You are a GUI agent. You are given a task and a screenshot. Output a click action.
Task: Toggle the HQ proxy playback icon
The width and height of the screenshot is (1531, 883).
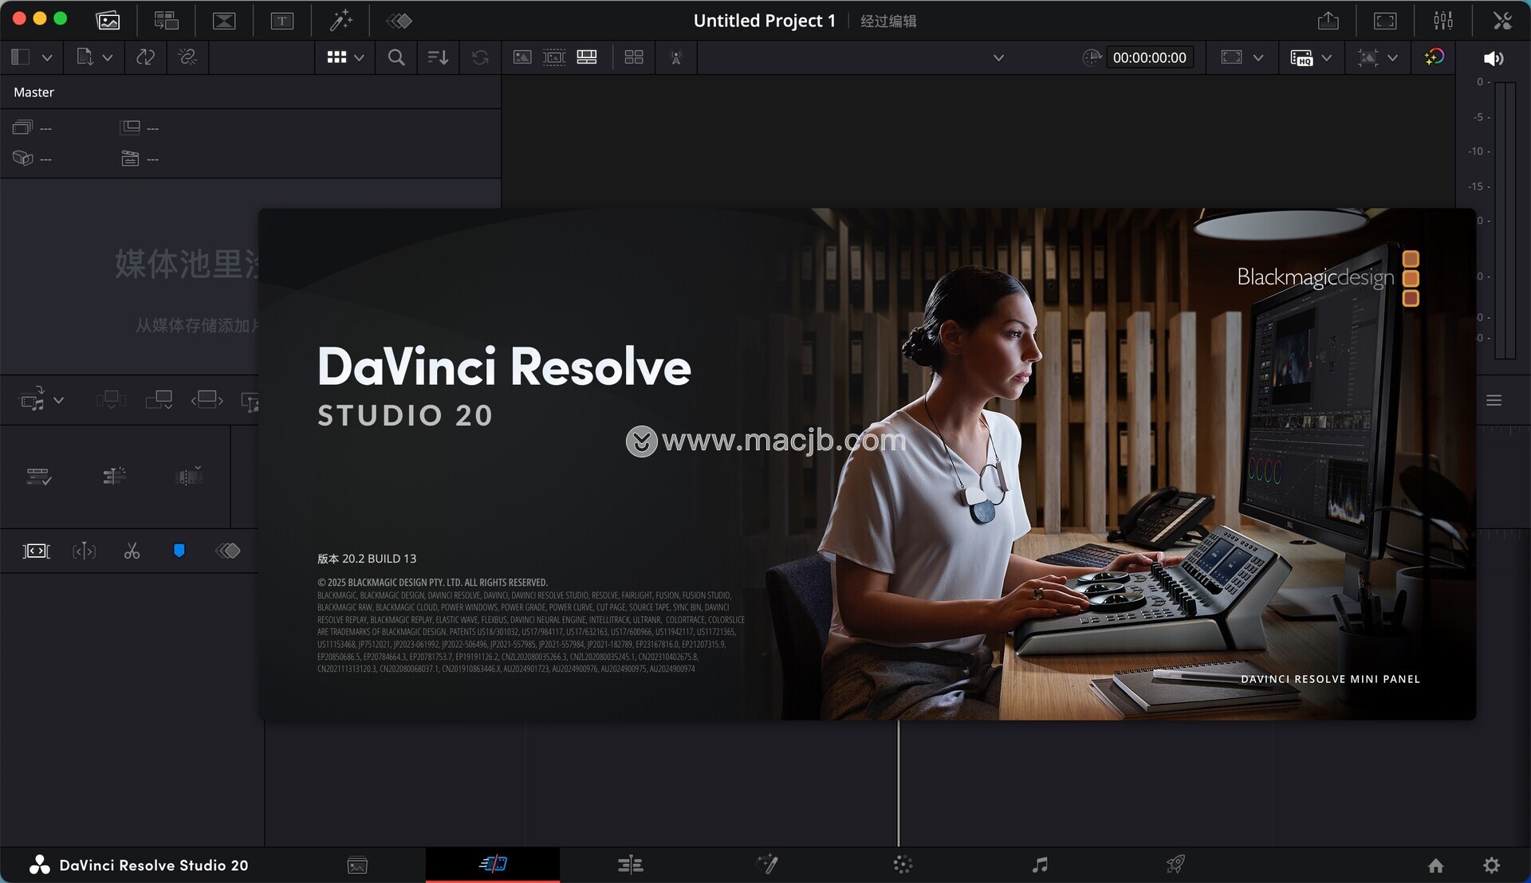pyautogui.click(x=1301, y=57)
